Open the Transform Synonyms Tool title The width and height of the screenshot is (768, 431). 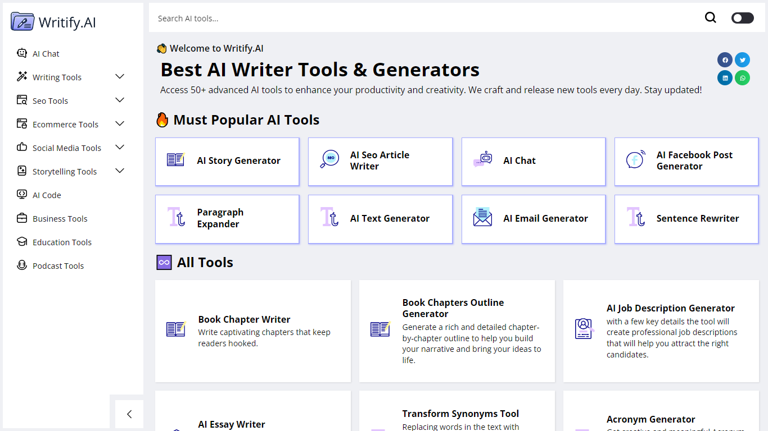coord(460,414)
